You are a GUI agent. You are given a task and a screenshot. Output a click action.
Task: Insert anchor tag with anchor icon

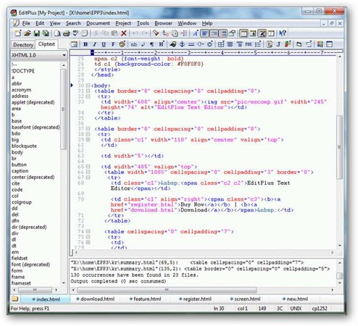pos(182,44)
